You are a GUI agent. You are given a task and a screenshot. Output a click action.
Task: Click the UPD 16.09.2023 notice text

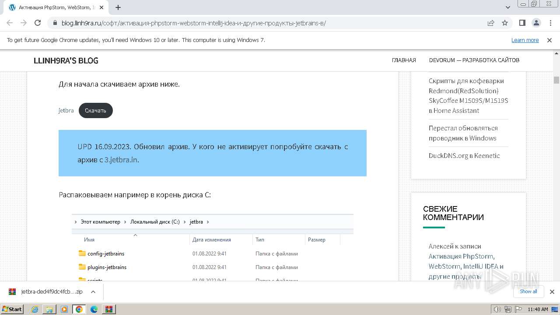[x=213, y=153]
